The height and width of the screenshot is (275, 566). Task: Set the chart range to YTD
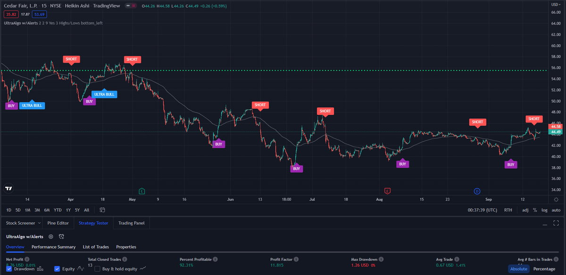tap(58, 210)
